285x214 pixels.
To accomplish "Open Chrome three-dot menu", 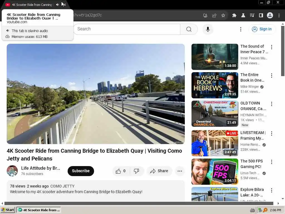I will [279, 16].
